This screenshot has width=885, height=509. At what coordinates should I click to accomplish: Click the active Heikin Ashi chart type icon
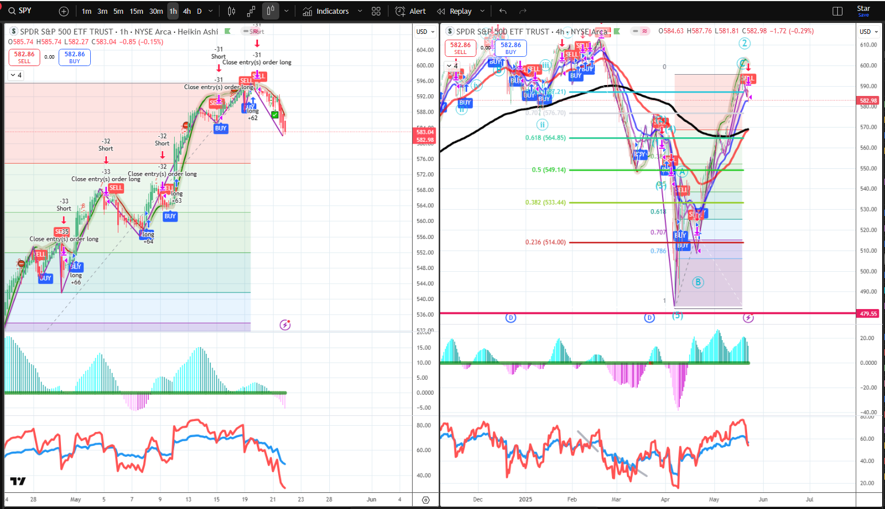pos(271,11)
